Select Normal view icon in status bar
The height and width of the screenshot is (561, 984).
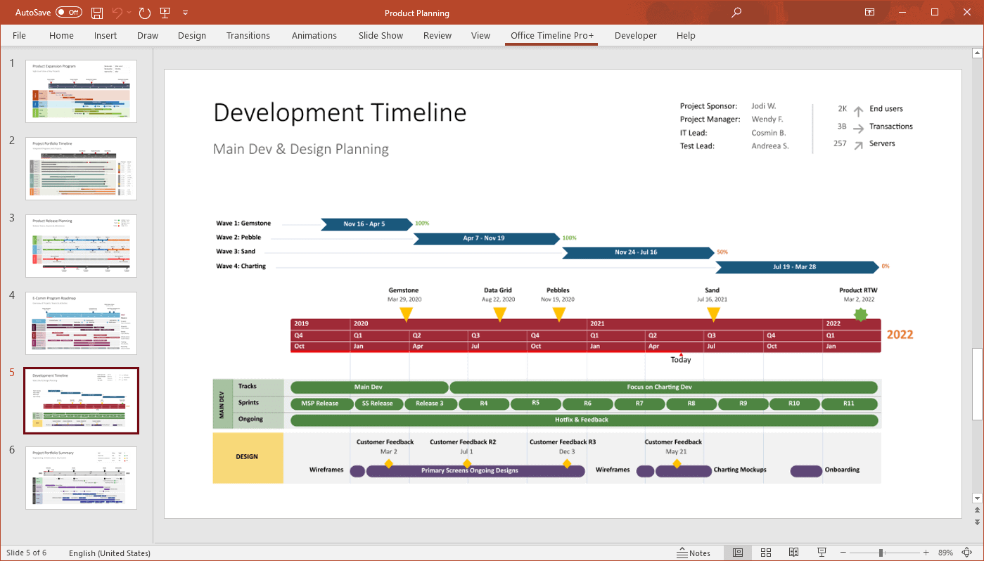tap(738, 553)
